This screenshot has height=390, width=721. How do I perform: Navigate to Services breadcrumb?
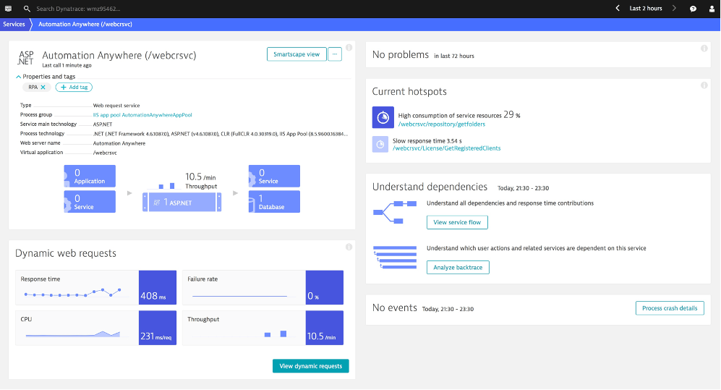(x=14, y=25)
